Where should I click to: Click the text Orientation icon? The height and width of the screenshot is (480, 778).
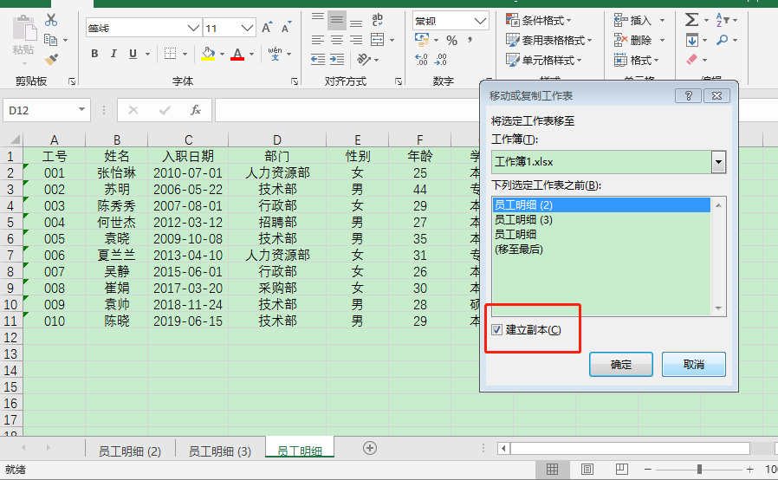click(x=364, y=60)
